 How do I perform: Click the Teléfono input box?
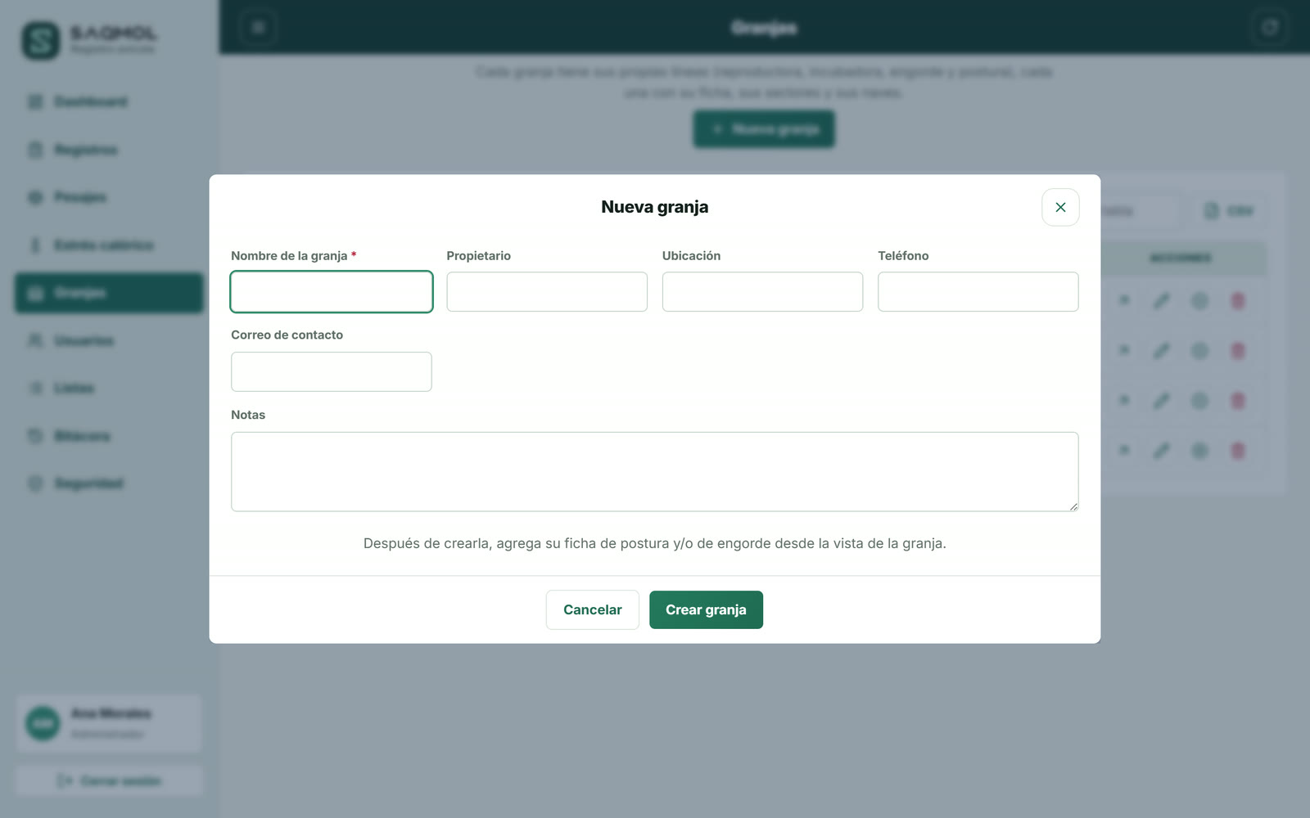click(x=978, y=292)
